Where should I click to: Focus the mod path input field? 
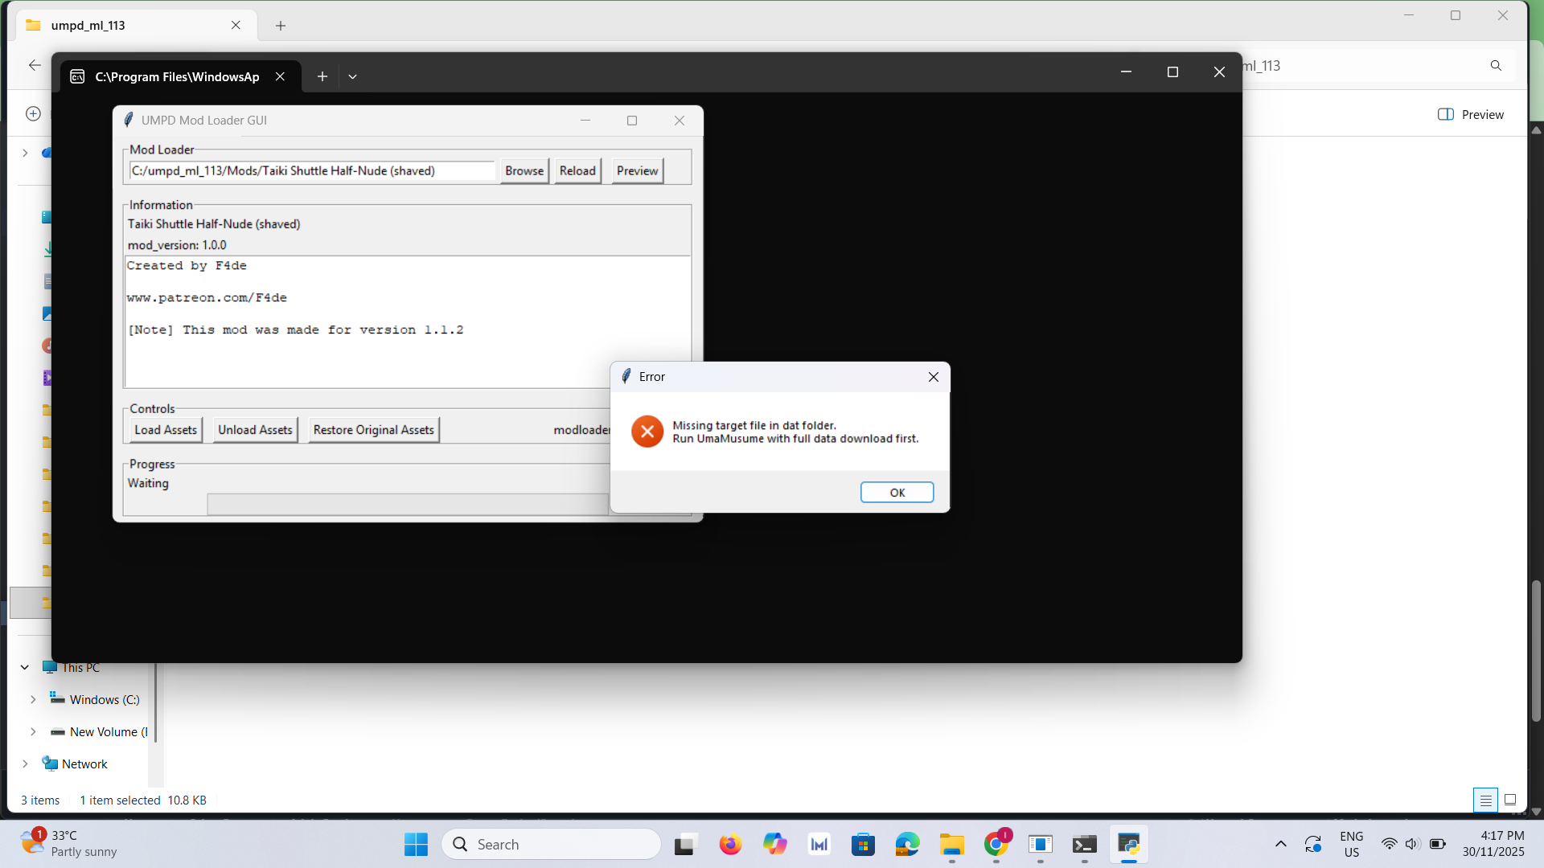[x=312, y=171]
